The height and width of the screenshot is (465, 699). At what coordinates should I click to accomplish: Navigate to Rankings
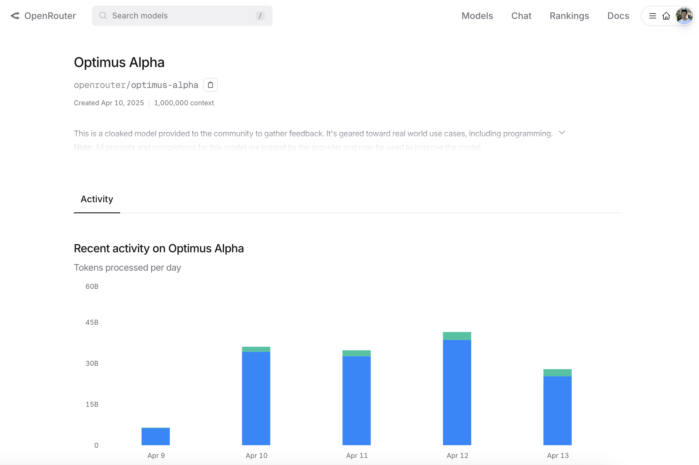(x=569, y=16)
